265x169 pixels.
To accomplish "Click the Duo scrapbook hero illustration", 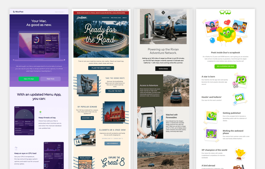I will coord(226,32).
